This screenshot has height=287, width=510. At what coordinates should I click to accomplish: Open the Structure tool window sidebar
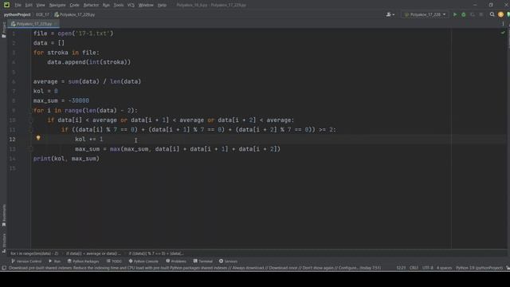[x=3, y=242]
